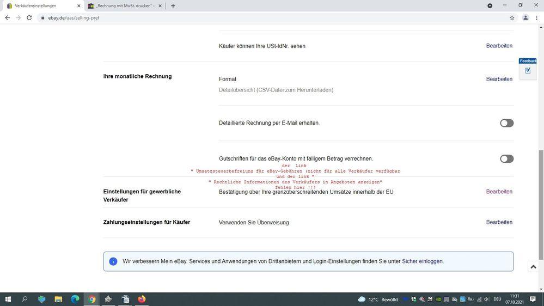Open the Chrome profile avatar
The height and width of the screenshot is (306, 544).
(x=525, y=17)
